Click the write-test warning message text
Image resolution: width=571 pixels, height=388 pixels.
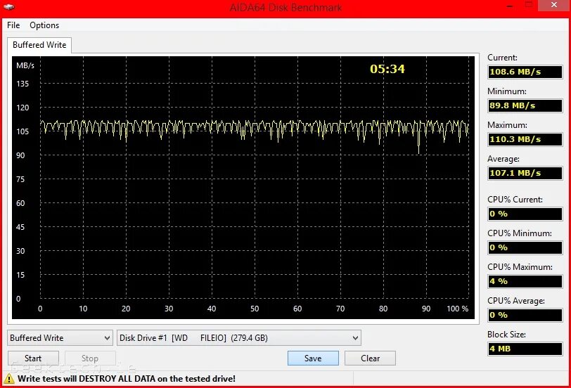127,379
